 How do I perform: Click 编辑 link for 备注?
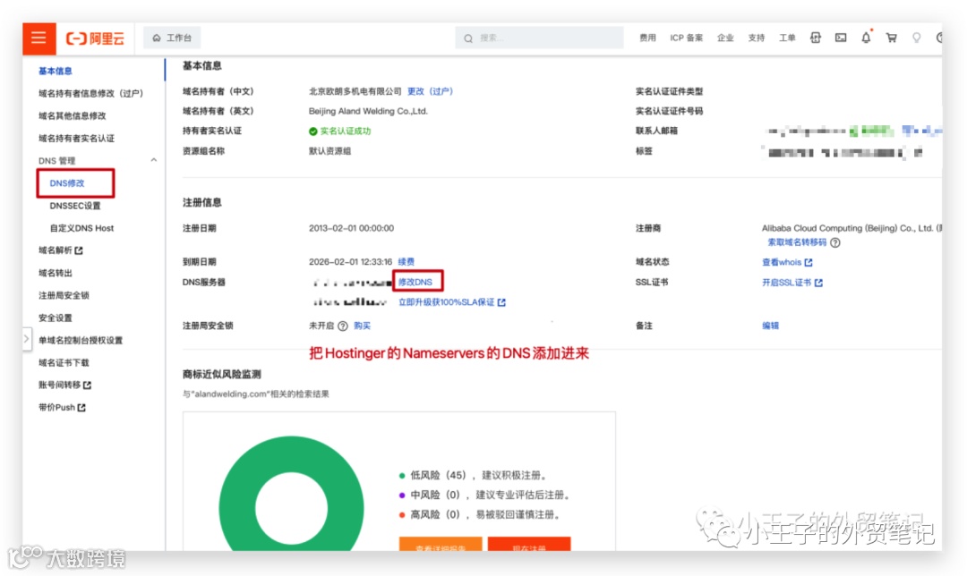pos(770,326)
